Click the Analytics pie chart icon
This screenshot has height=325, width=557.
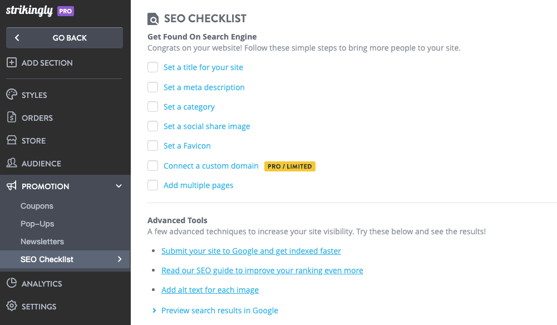(x=11, y=283)
